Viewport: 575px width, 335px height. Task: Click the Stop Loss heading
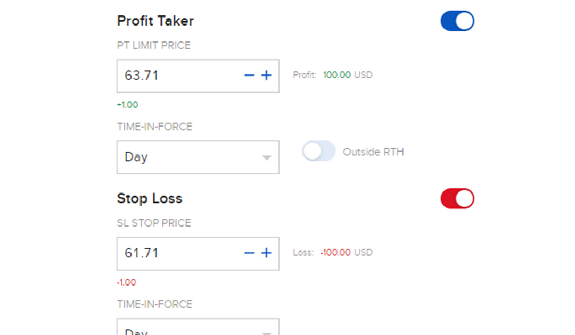click(150, 199)
